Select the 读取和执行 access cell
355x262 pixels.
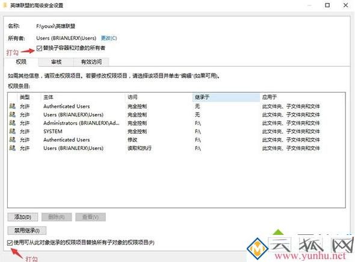[140, 148]
